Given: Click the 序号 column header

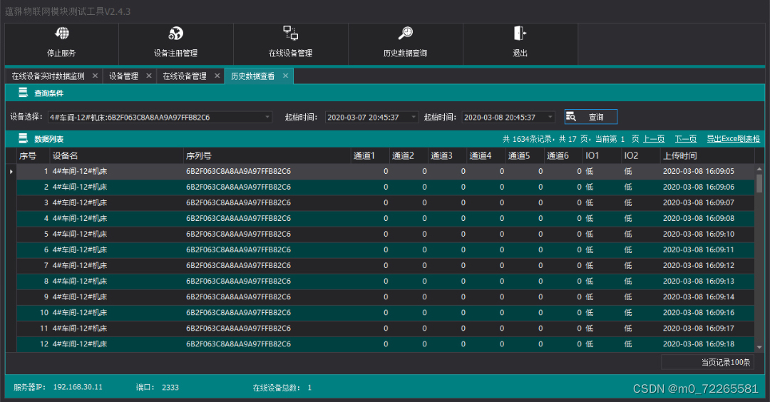Looking at the screenshot, I should point(33,155).
